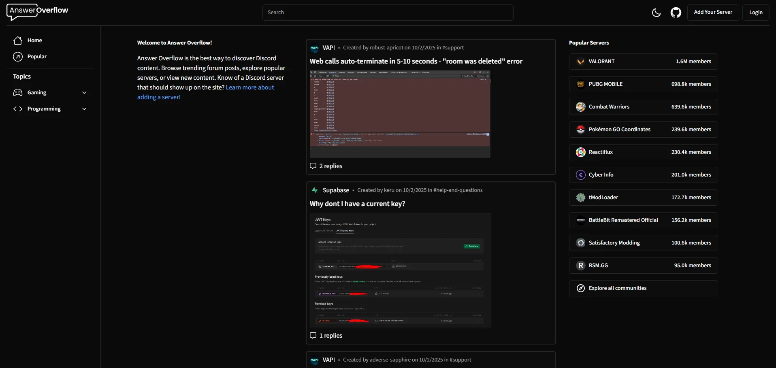Open the Popular sidebar item
776x368 pixels.
[37, 57]
